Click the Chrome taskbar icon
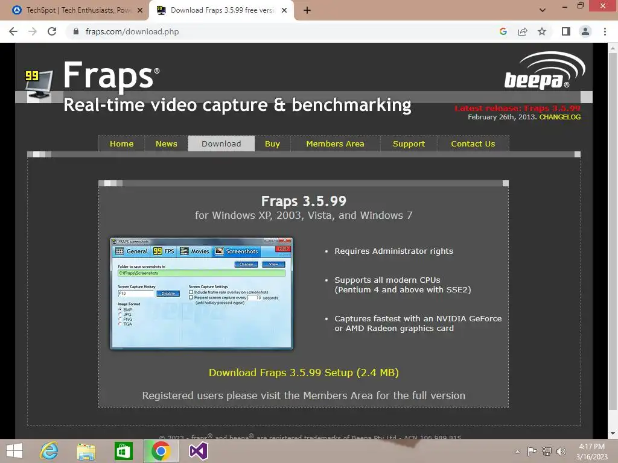618x463 pixels. pos(161,451)
